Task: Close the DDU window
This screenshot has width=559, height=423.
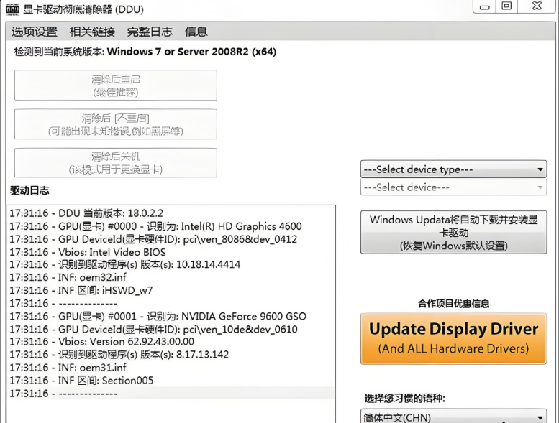Action: [537, 6]
